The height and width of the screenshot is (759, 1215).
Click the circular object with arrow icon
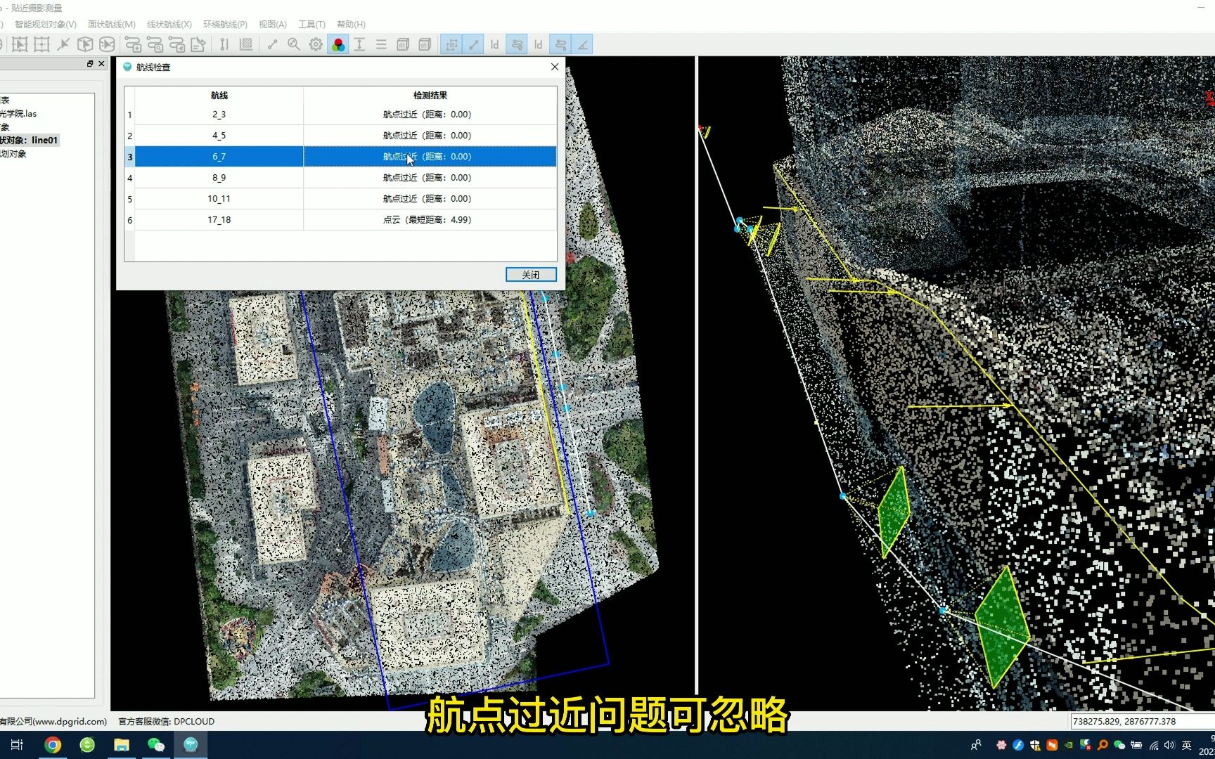coord(107,44)
